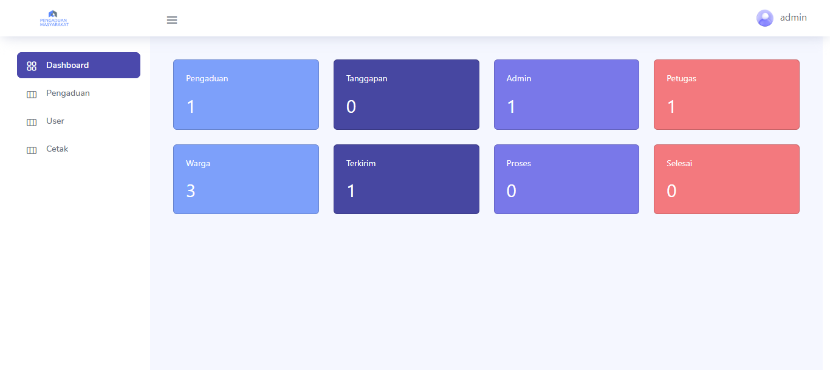
Task: Open the Pengaduan menu item
Action: (68, 93)
